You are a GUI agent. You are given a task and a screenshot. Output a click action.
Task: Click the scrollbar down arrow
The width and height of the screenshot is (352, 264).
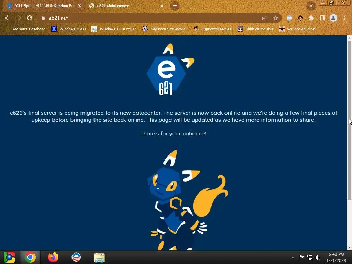[x=349, y=247]
